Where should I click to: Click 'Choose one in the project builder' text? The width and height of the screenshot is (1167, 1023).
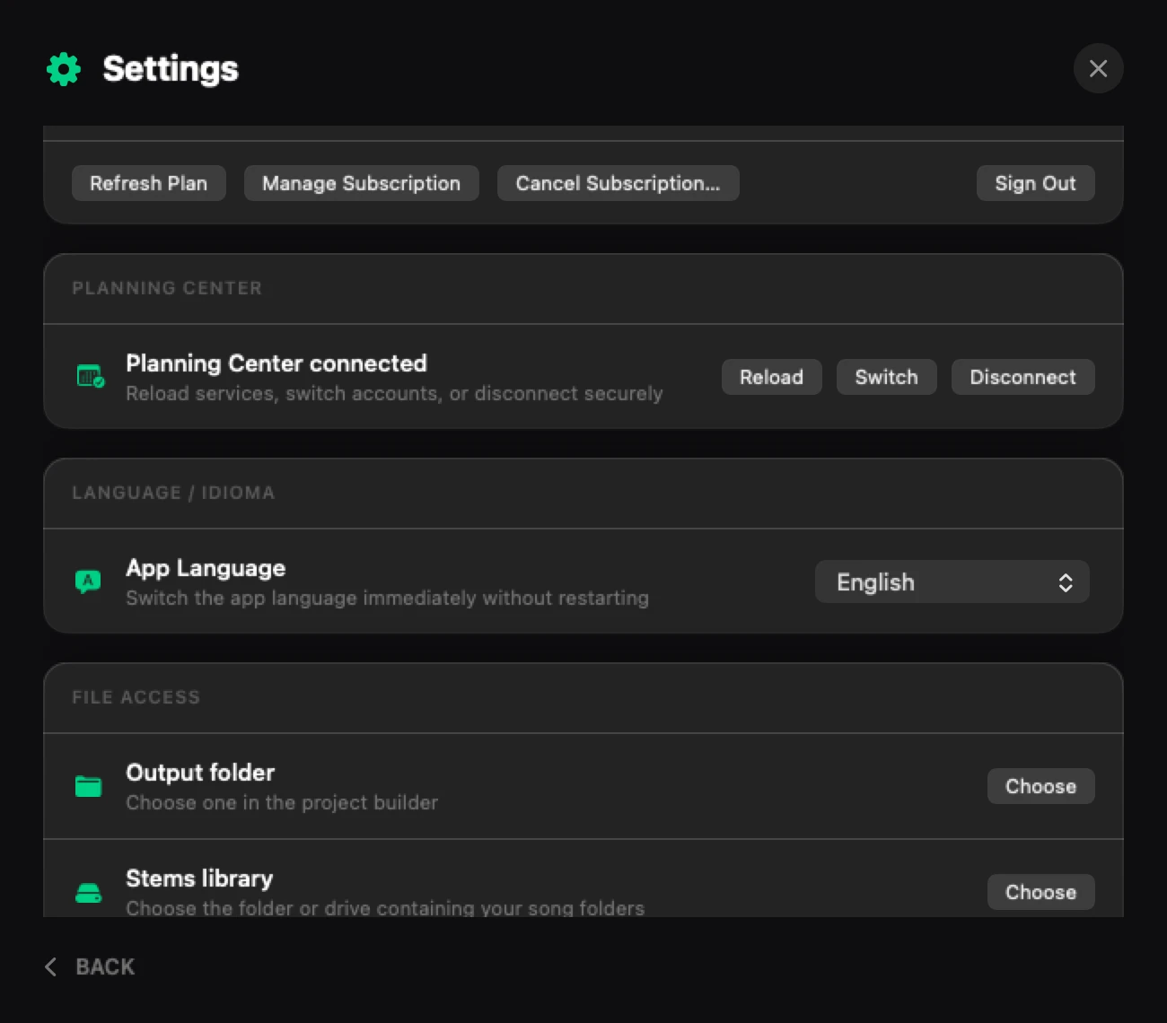pyautogui.click(x=282, y=802)
